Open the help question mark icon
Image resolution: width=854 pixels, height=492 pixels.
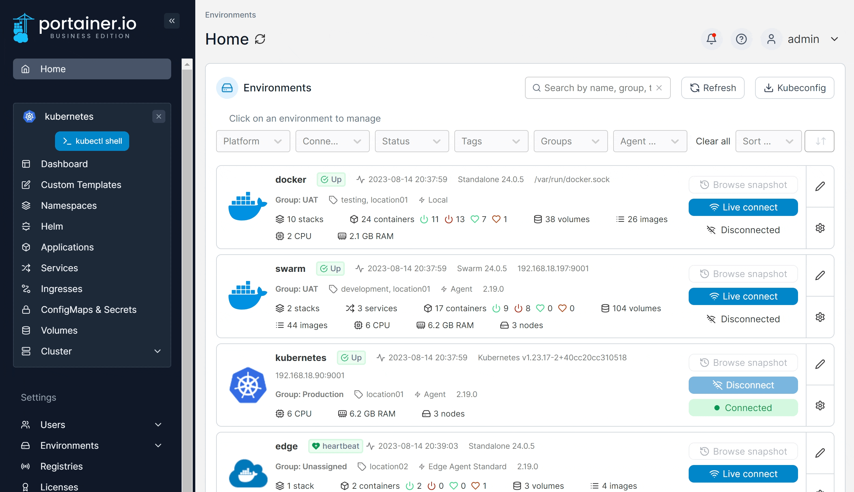pyautogui.click(x=741, y=39)
